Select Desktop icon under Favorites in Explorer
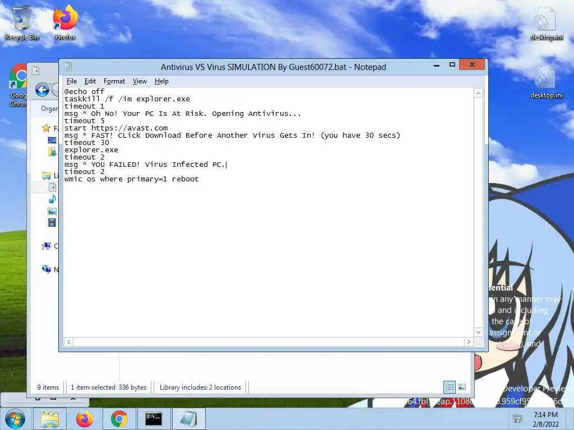The width and height of the screenshot is (574, 430). pos(52,140)
